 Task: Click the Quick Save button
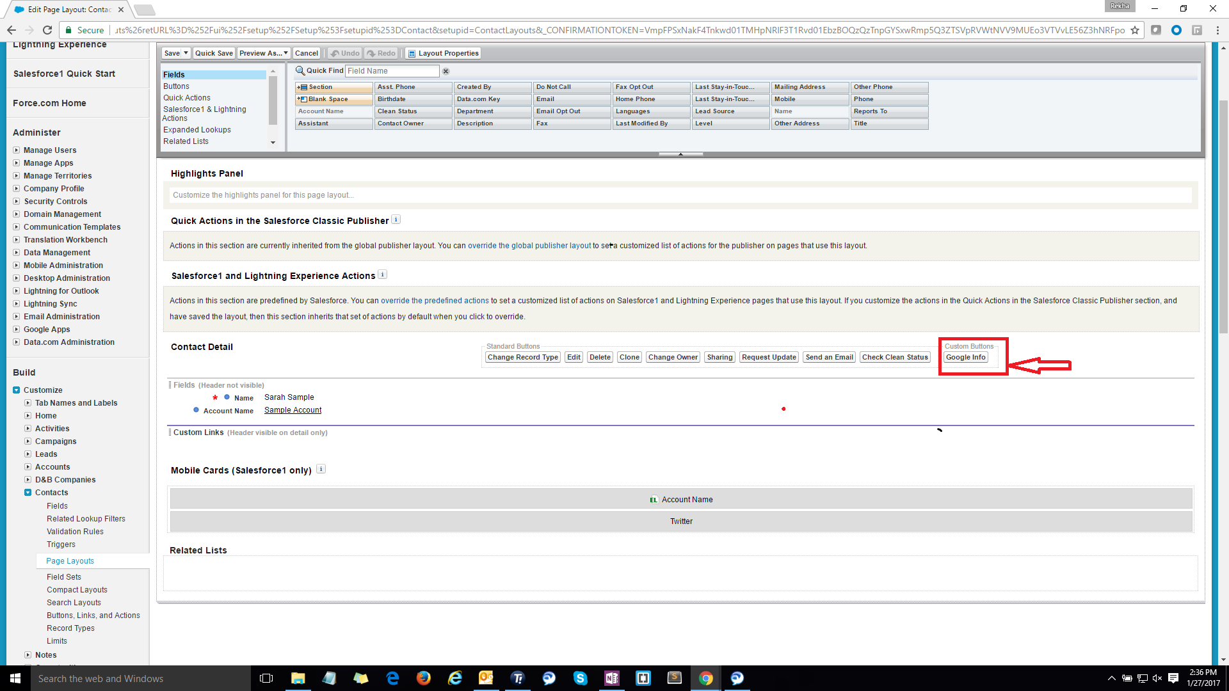coord(214,53)
